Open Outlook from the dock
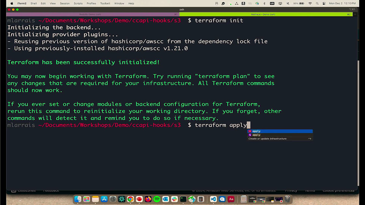Viewport: 365px width, 205px height. [165, 199]
